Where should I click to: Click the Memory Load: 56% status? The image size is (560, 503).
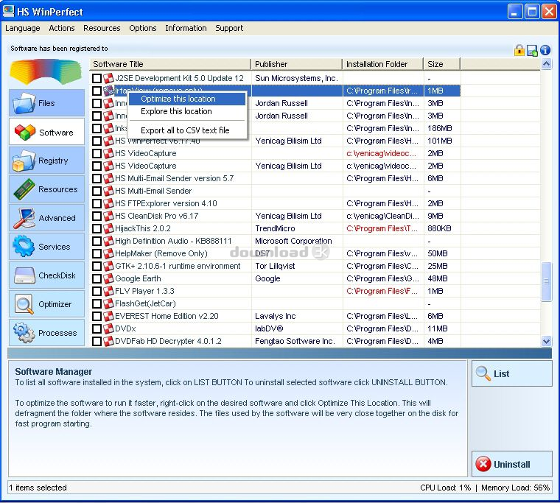click(515, 488)
